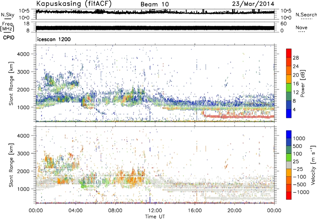Click the '12:00' time tick label
This screenshot has width=317, height=219.
(155, 211)
